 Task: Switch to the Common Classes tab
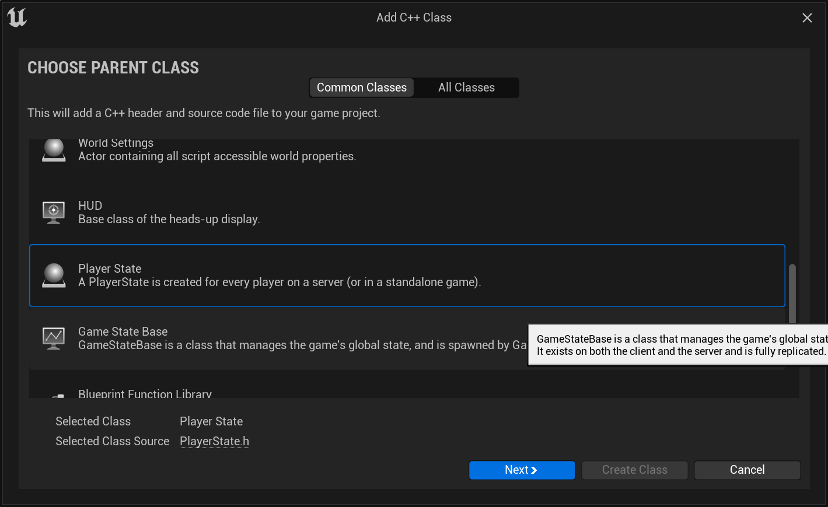[362, 87]
